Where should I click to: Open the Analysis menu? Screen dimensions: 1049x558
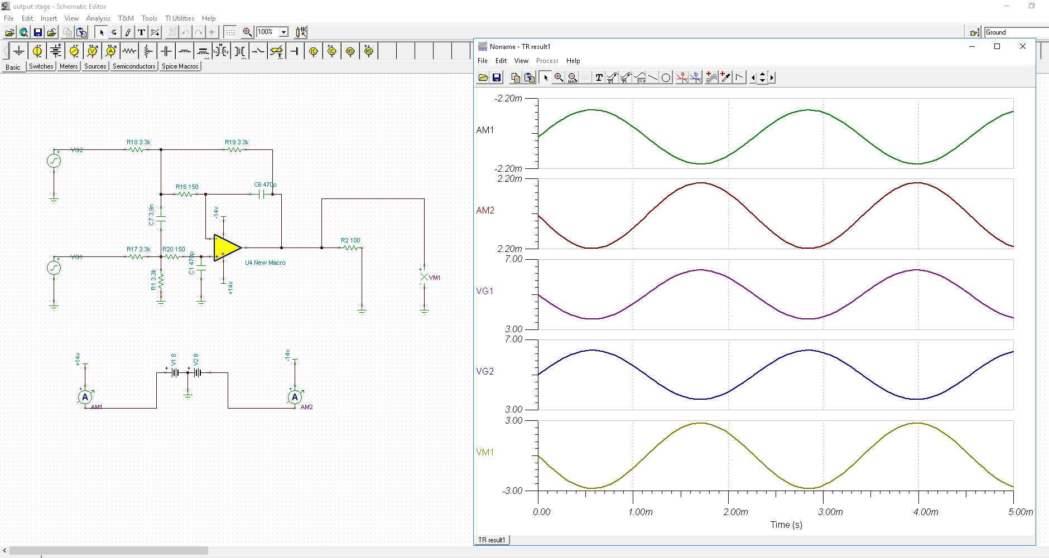click(98, 18)
